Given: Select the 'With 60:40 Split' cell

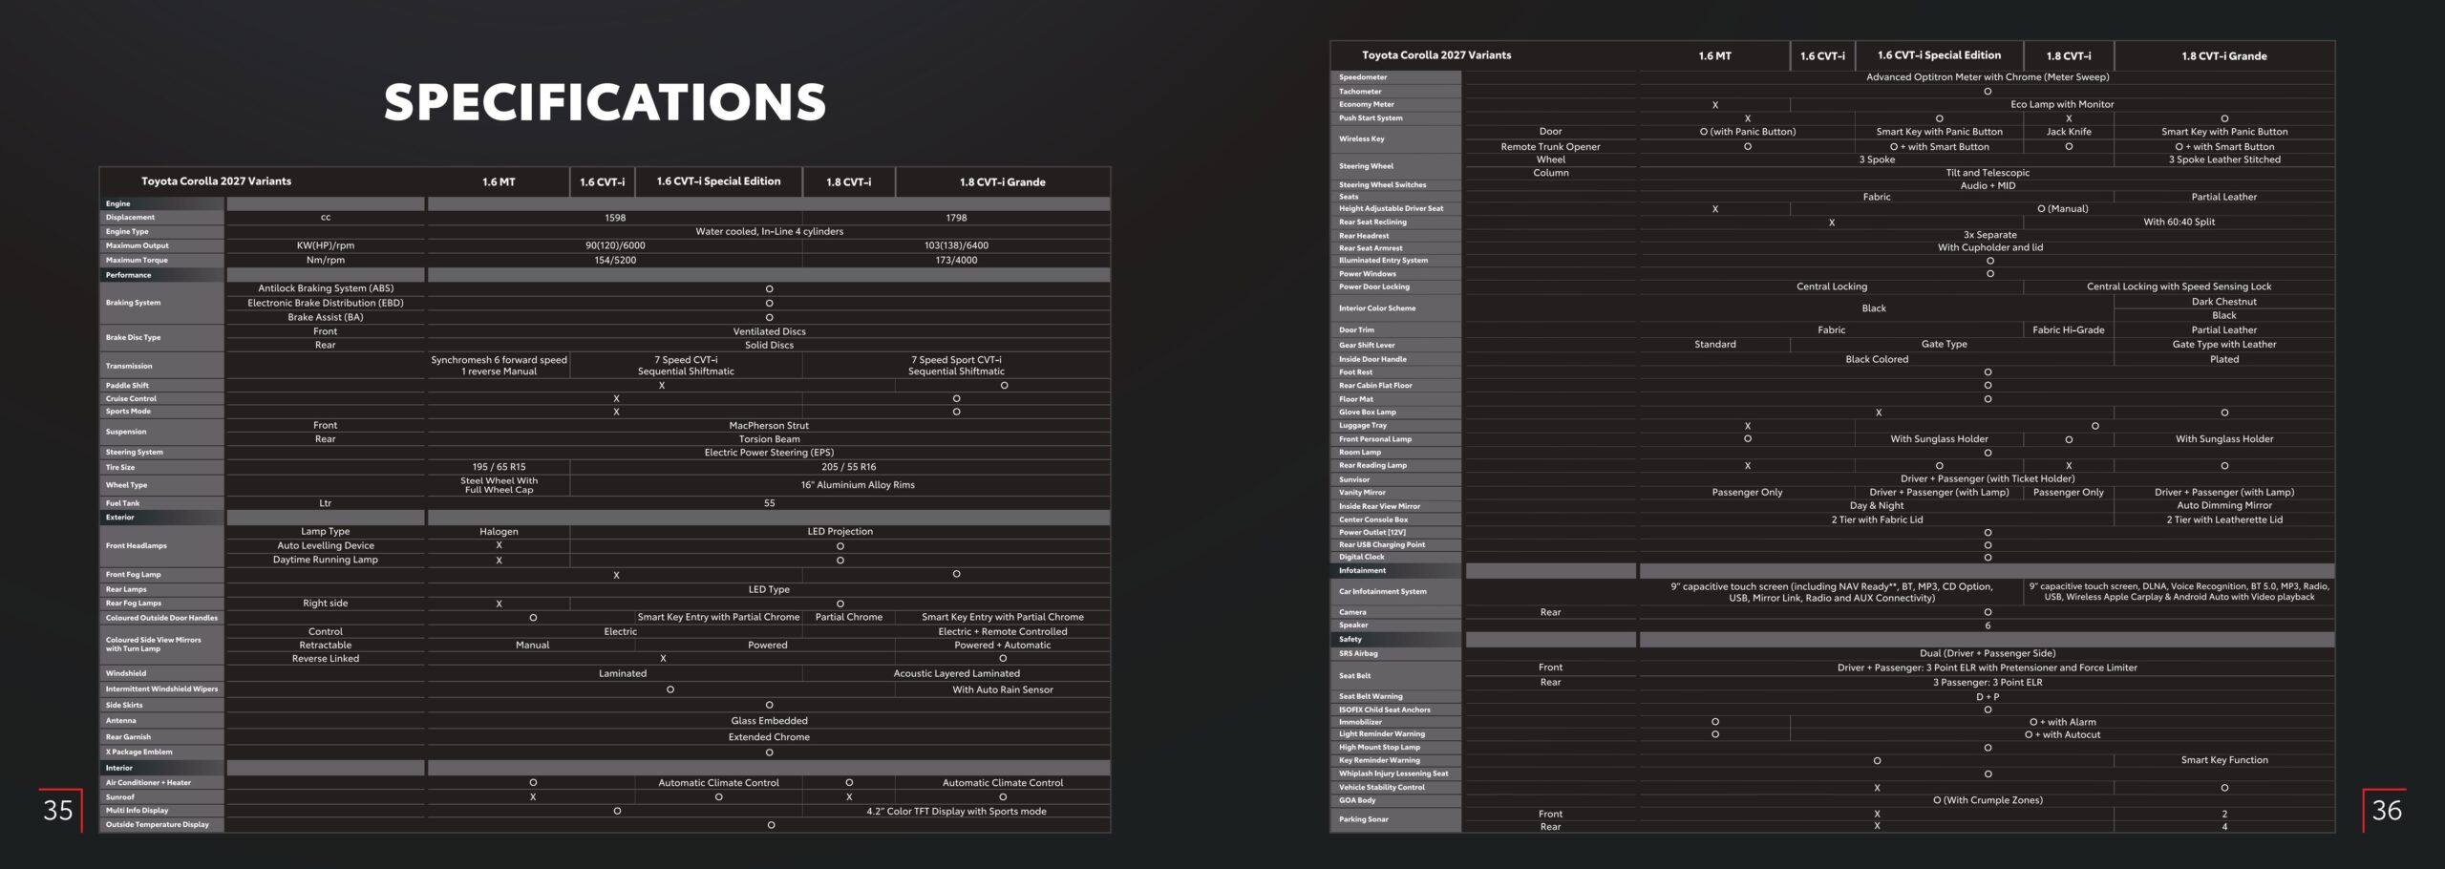Looking at the screenshot, I should (x=2179, y=222).
